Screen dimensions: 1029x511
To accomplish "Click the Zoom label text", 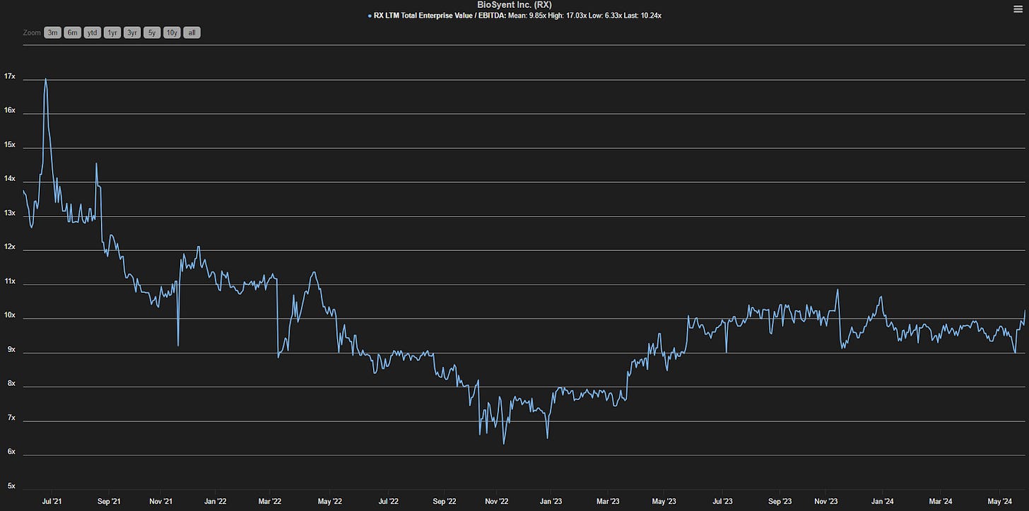I will [31, 33].
